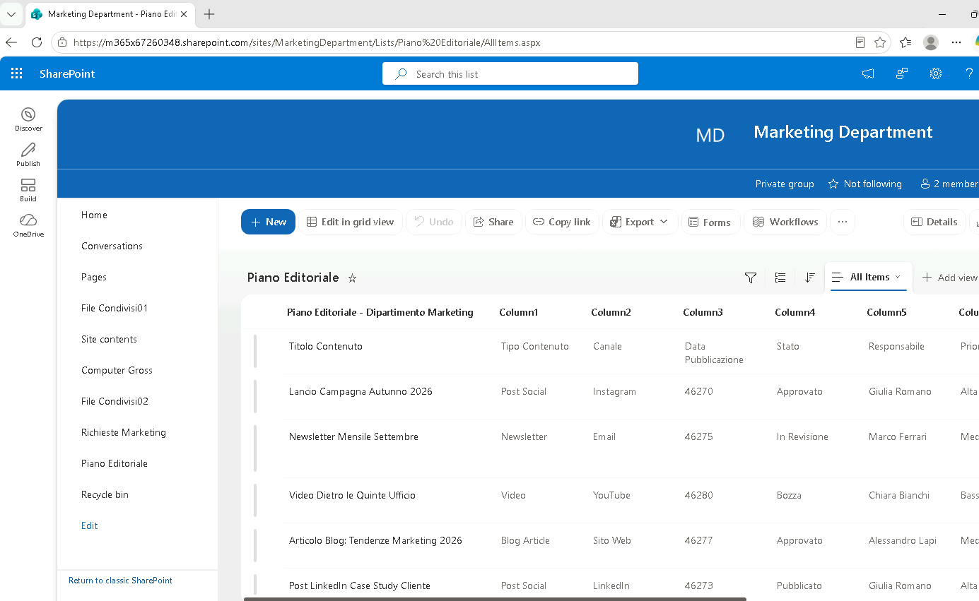Open the help question mark icon

(x=969, y=73)
